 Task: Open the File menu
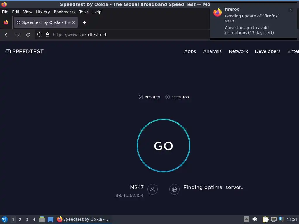tap(5, 12)
